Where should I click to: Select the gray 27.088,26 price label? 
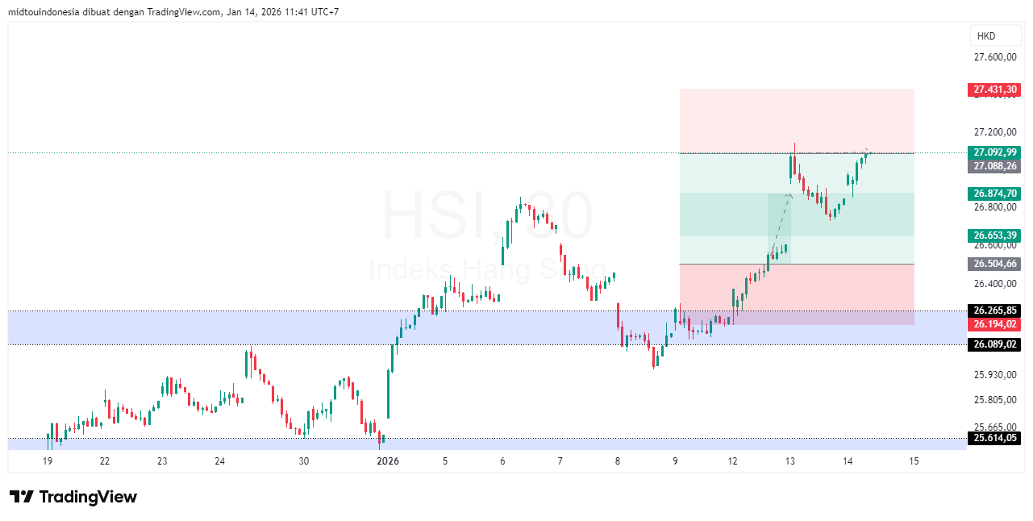(994, 166)
